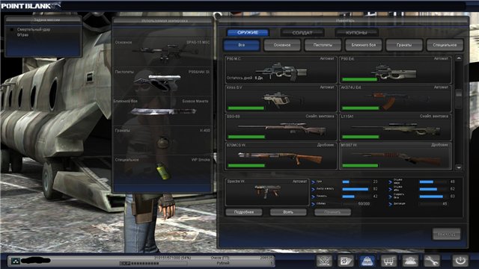
Task: Click the grey button at inventory bottom-right
Action: [x=446, y=234]
